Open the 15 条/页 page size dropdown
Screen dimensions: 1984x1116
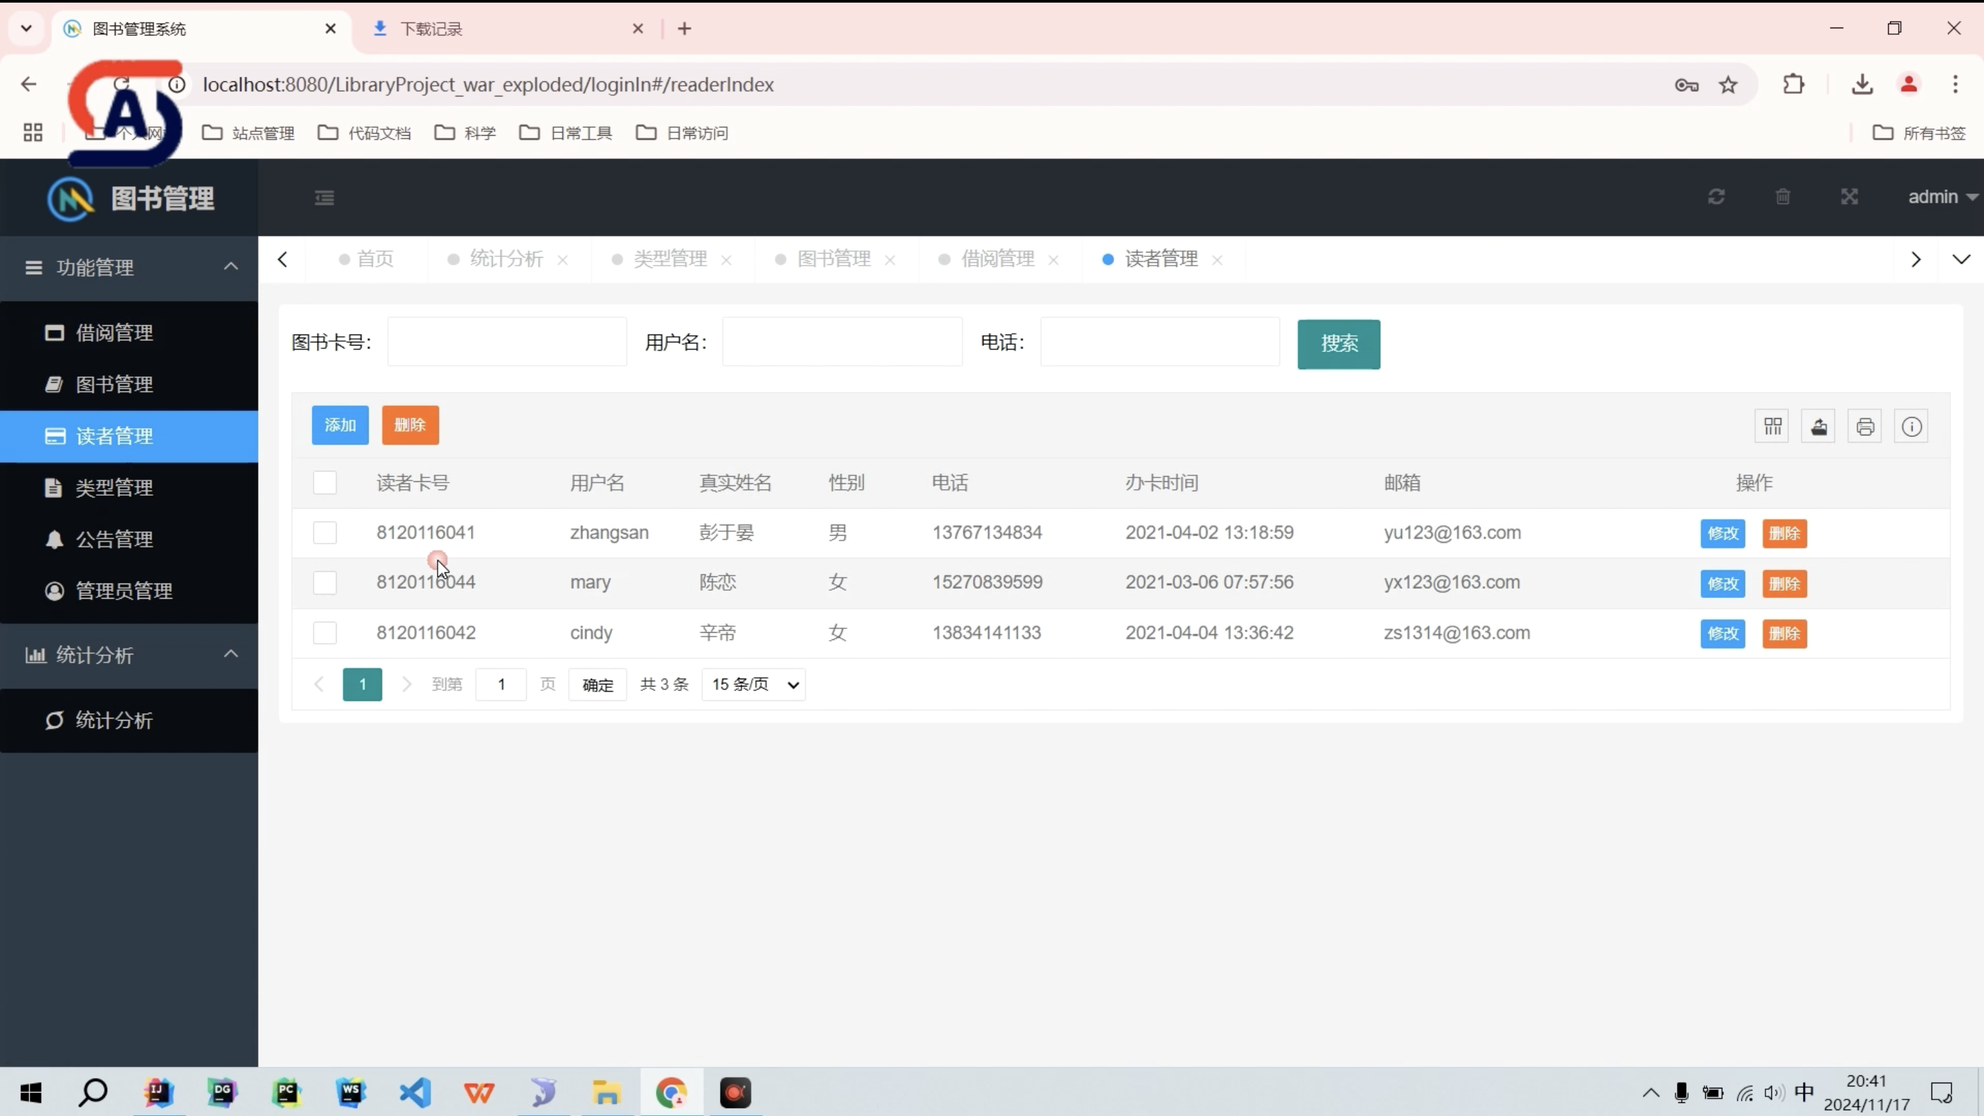pos(753,685)
